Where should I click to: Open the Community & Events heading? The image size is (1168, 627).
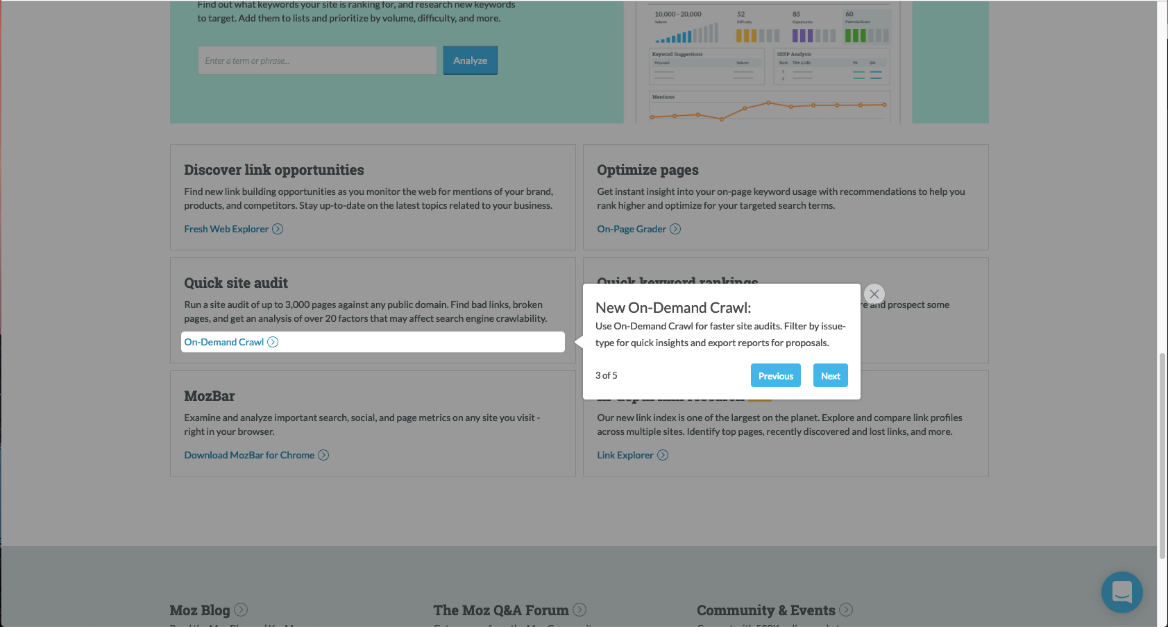coord(766,610)
